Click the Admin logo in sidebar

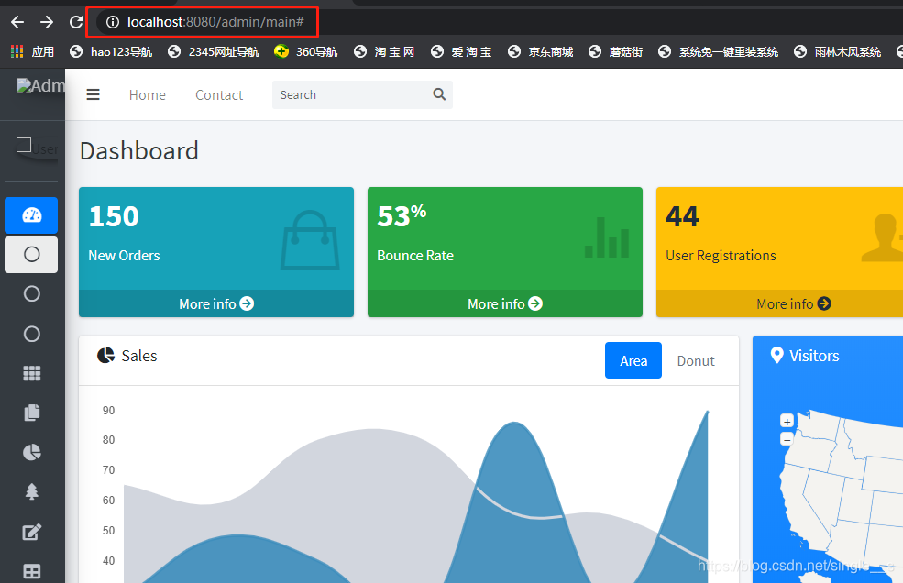(x=40, y=86)
